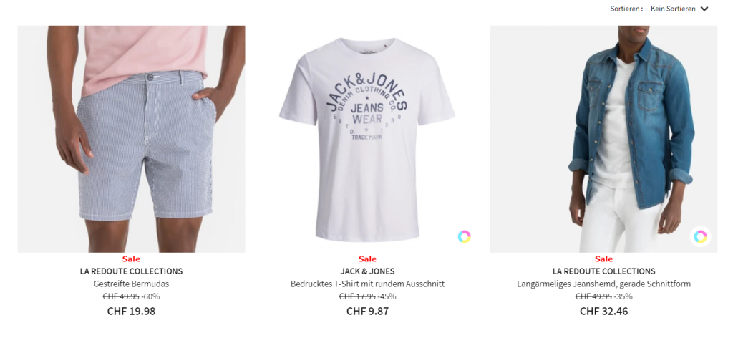The image size is (733, 338).
Task: Expand the sort chevron arrow
Action: coord(704,9)
